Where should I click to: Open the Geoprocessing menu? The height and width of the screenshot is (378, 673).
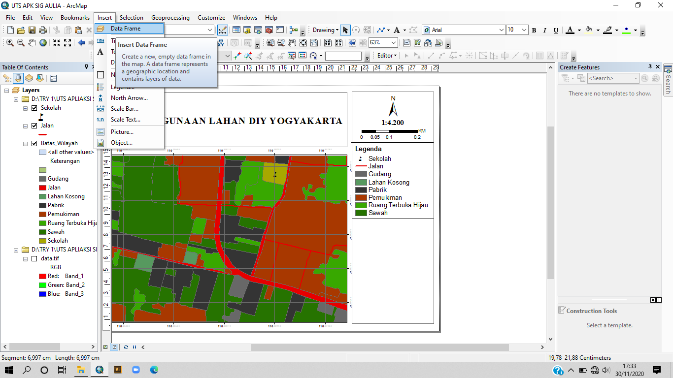pyautogui.click(x=170, y=18)
